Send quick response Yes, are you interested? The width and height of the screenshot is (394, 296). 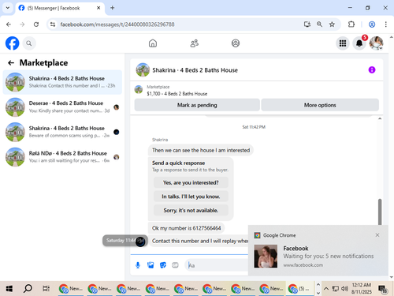click(191, 182)
